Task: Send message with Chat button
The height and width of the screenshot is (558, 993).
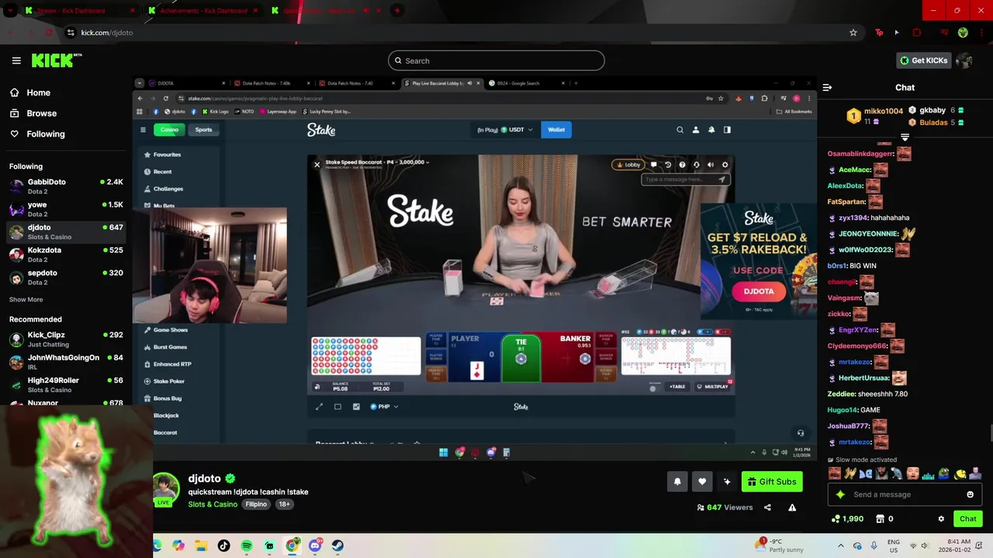Action: [968, 518]
